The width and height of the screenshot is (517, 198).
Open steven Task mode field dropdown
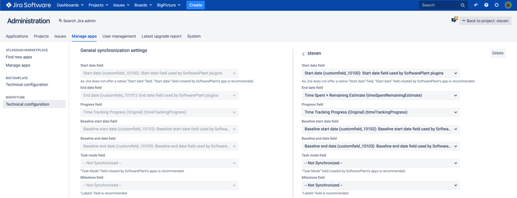(380, 163)
